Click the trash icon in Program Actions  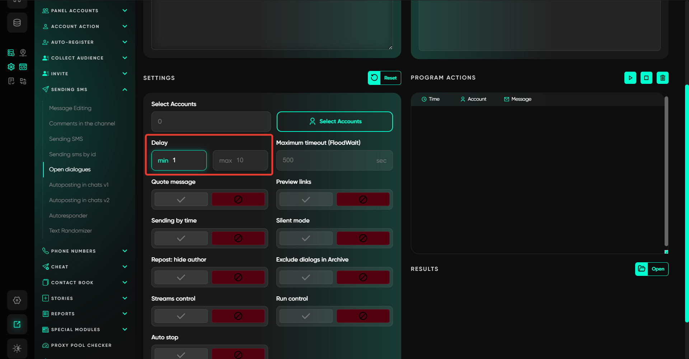(x=662, y=78)
